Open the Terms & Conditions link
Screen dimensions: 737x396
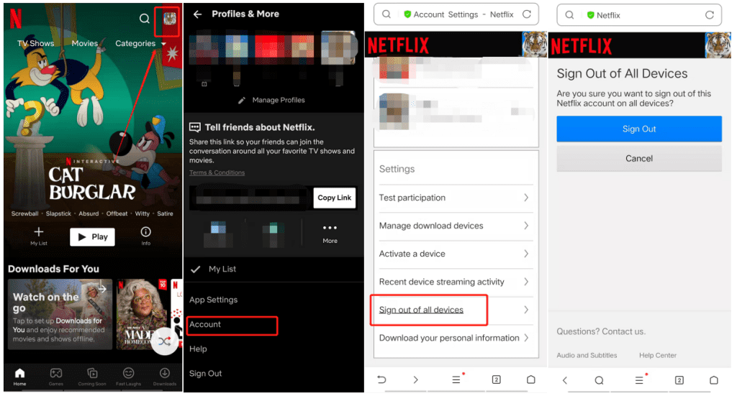pyautogui.click(x=217, y=172)
